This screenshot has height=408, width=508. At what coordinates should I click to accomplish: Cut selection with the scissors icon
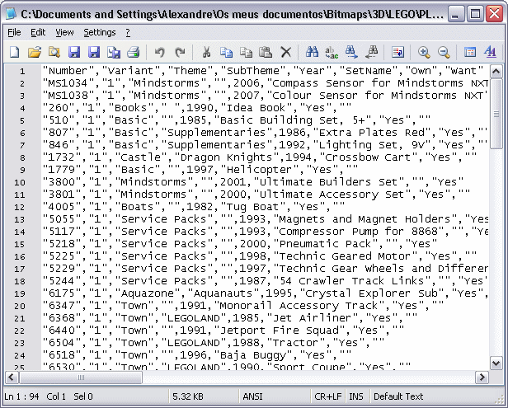tap(206, 52)
